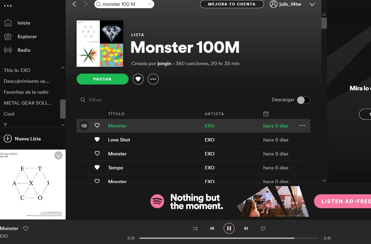The height and width of the screenshot is (244, 371).
Task: Sort by the ARTISTA column header
Action: tap(214, 114)
